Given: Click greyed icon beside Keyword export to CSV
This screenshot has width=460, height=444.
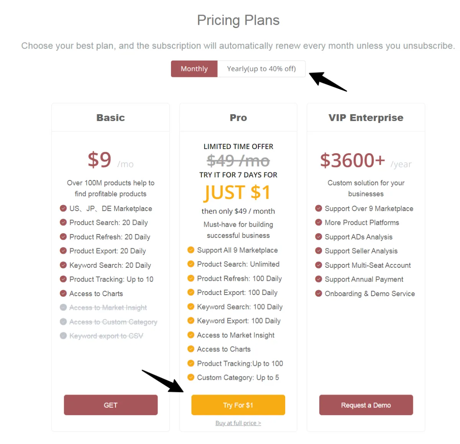Looking at the screenshot, I should (63, 336).
